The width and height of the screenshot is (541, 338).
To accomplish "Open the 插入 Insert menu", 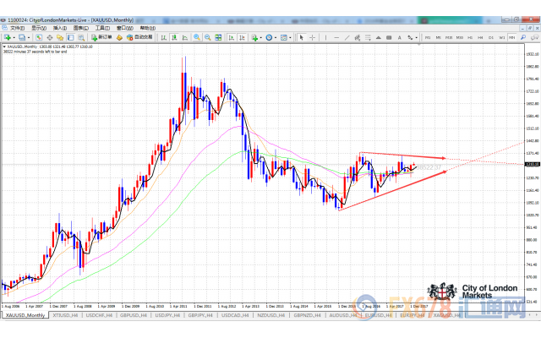I will (x=60, y=28).
